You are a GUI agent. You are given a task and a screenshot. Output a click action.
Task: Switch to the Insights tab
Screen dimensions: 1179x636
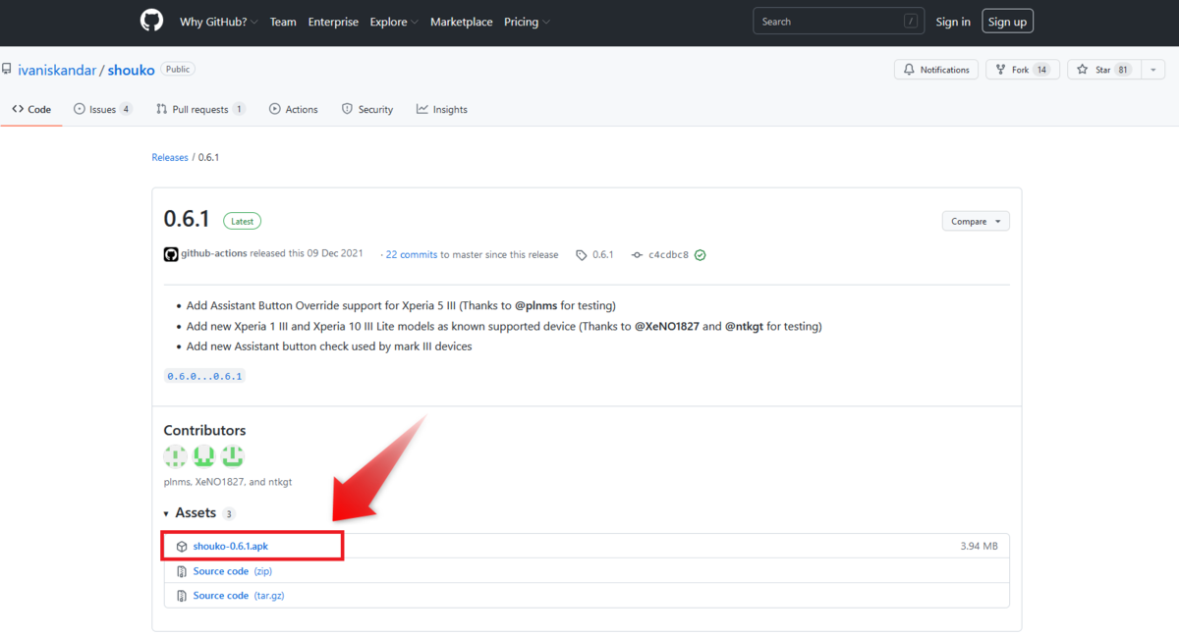[441, 109]
